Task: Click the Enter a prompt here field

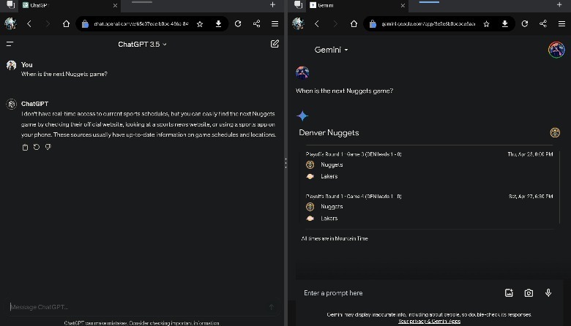Action: [x=395, y=293]
